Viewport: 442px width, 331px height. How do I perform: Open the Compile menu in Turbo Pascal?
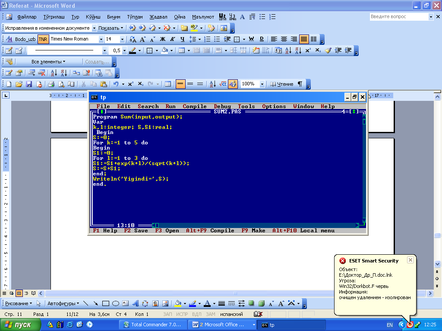pyautogui.click(x=194, y=106)
